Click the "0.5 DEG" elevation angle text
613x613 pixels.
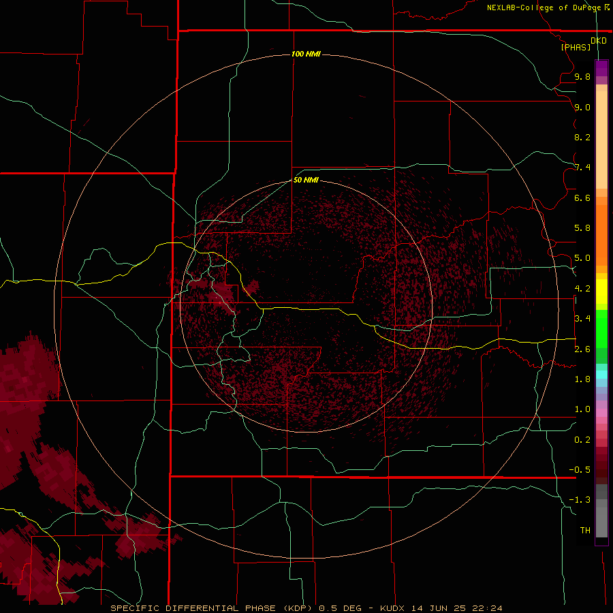click(340, 608)
